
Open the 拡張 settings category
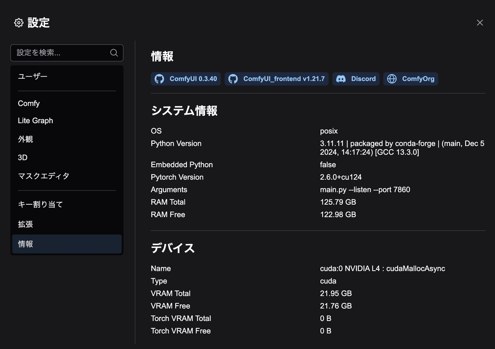(67, 224)
